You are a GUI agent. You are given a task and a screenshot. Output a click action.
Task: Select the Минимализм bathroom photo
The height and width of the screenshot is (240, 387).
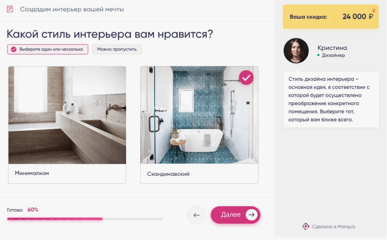[x=67, y=115]
